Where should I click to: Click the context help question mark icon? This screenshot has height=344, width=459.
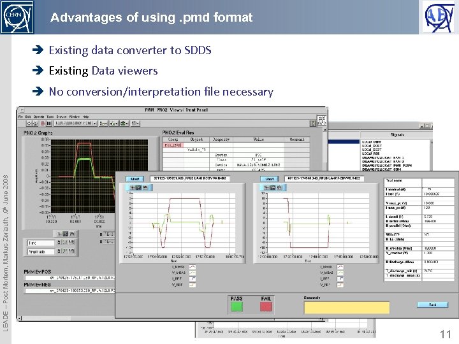click(x=313, y=124)
